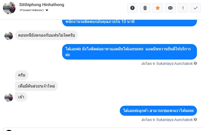Click help icon beside last Sukanlaya Aunchabok
The height and width of the screenshot is (131, 203).
195,120
